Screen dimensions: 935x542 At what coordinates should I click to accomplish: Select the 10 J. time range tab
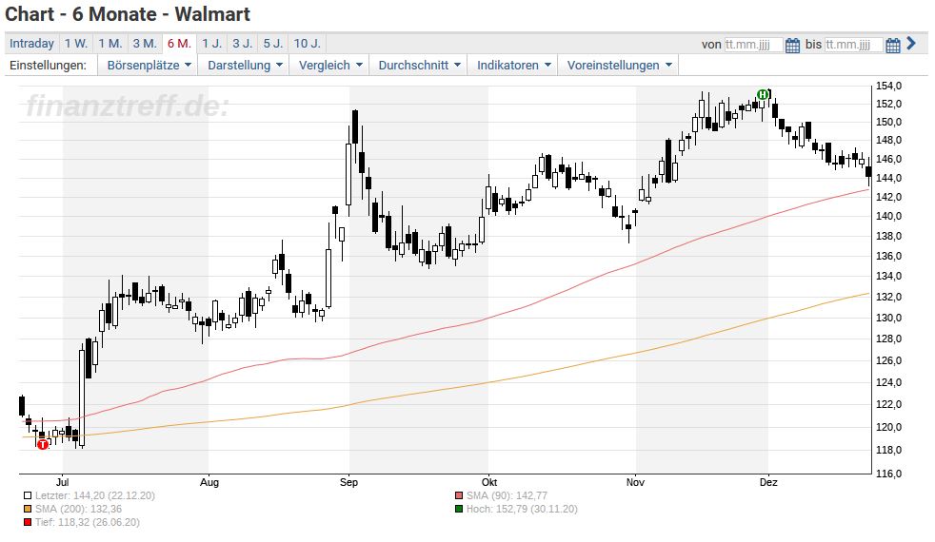click(x=308, y=44)
